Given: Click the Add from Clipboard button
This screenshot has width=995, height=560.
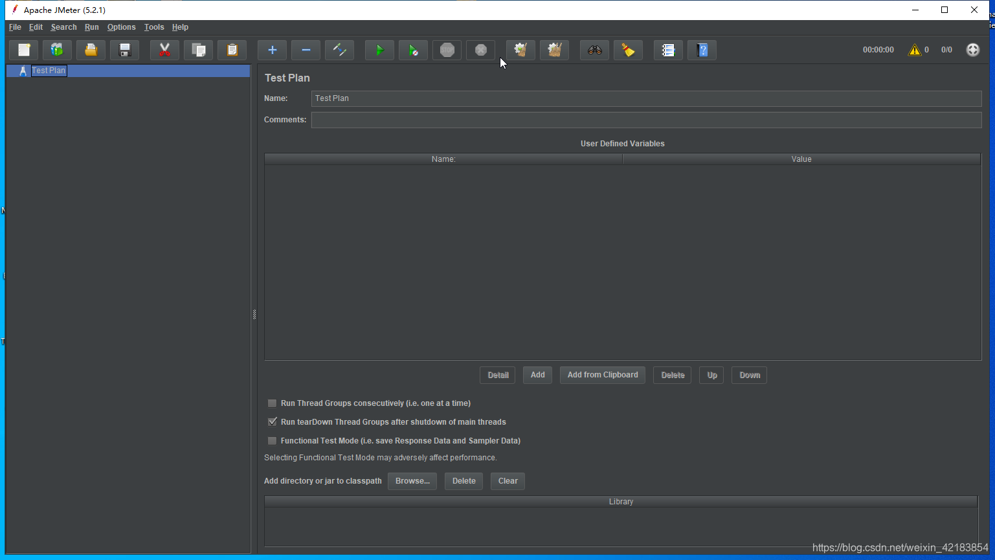Looking at the screenshot, I should tap(603, 375).
